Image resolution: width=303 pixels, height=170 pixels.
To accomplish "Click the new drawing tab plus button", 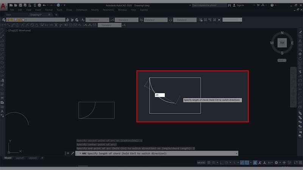I will point(56,15).
